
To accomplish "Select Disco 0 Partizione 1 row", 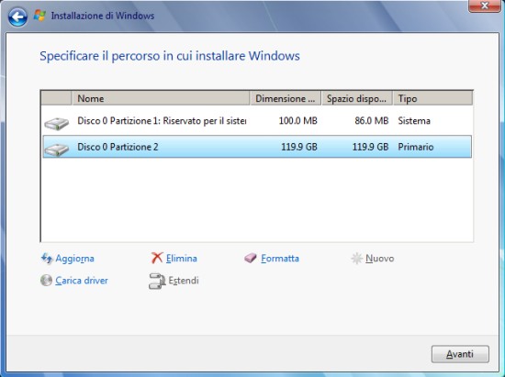I will point(257,121).
